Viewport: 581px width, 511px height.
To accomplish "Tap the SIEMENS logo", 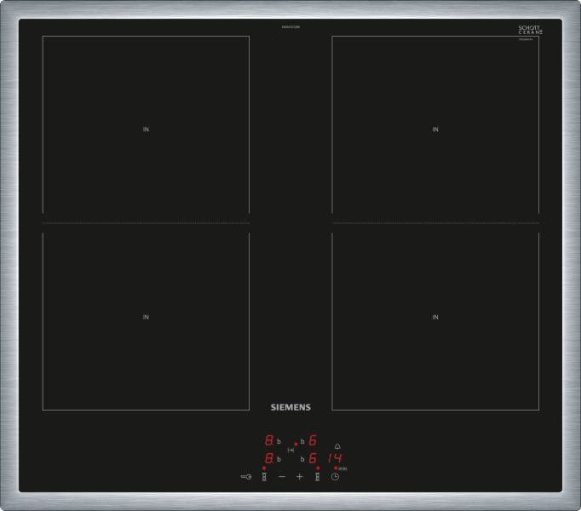I will pos(290,407).
